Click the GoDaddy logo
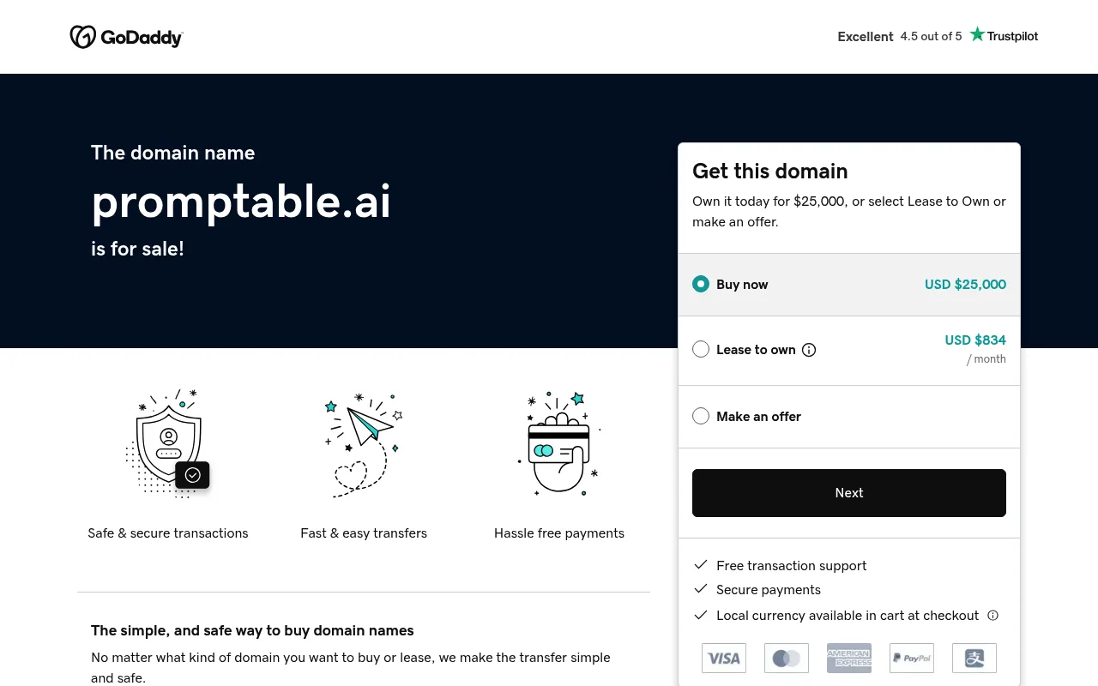Viewport: 1098px width, 686px height. click(x=126, y=37)
